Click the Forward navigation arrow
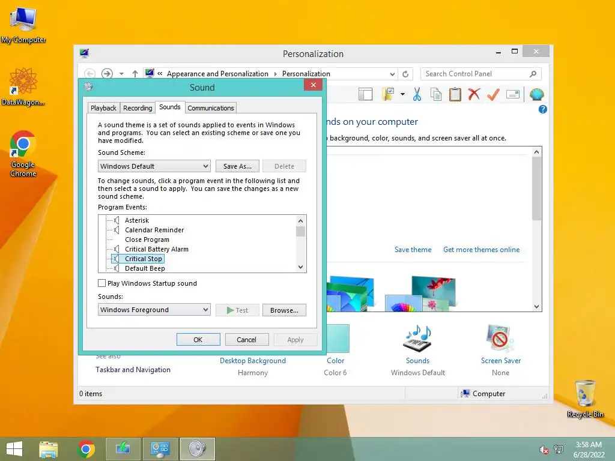615x461 pixels. pyautogui.click(x=107, y=74)
